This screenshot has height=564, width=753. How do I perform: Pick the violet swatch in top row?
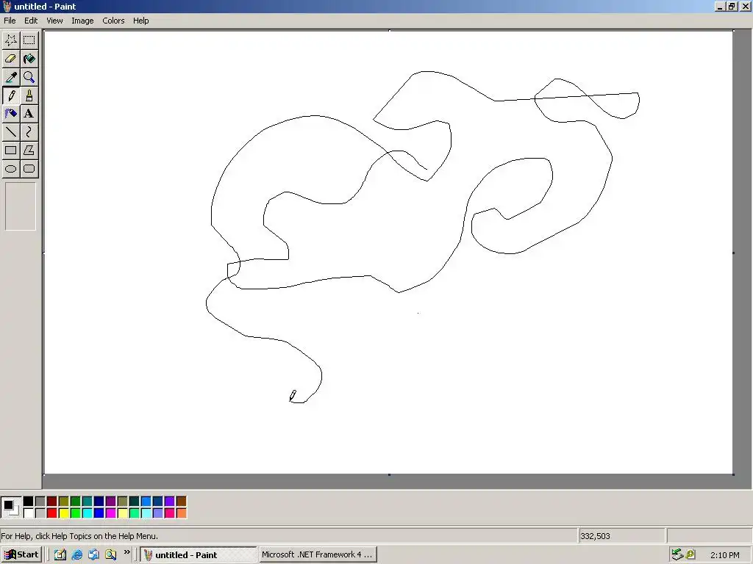pos(170,502)
